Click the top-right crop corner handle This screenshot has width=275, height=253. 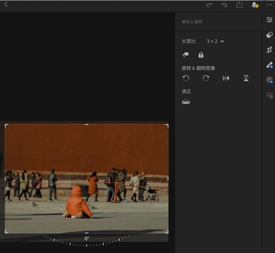[x=167, y=126]
